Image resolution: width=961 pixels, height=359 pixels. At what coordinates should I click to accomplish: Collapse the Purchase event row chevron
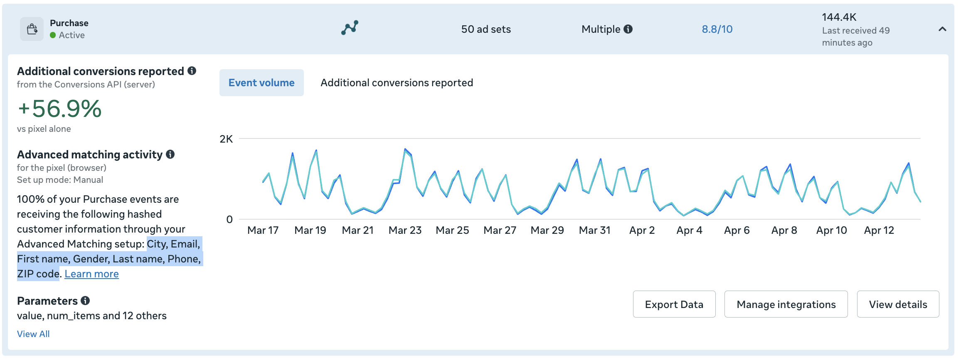(x=942, y=29)
